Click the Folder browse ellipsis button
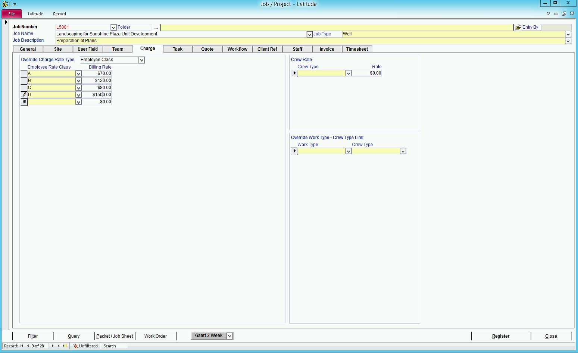The width and height of the screenshot is (578, 353). (x=156, y=28)
